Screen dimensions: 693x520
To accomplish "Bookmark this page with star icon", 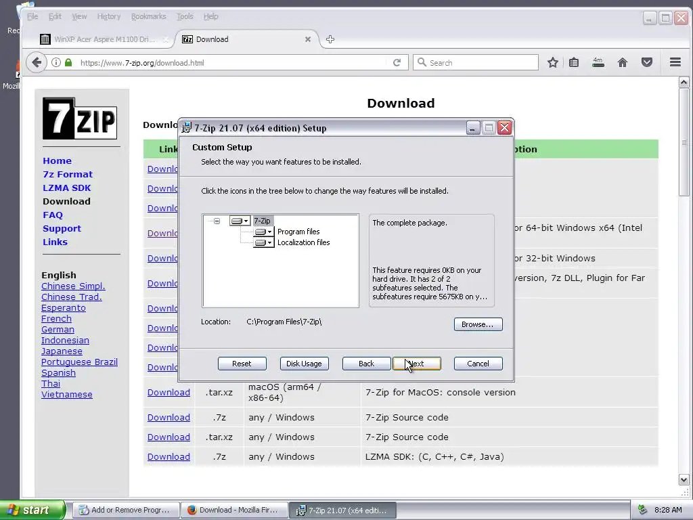I will tap(552, 62).
